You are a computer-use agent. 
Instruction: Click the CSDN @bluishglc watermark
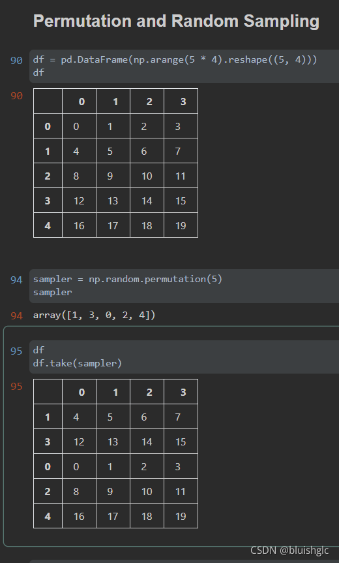289,551
